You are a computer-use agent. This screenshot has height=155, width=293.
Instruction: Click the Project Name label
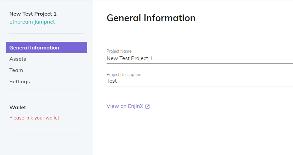click(119, 51)
